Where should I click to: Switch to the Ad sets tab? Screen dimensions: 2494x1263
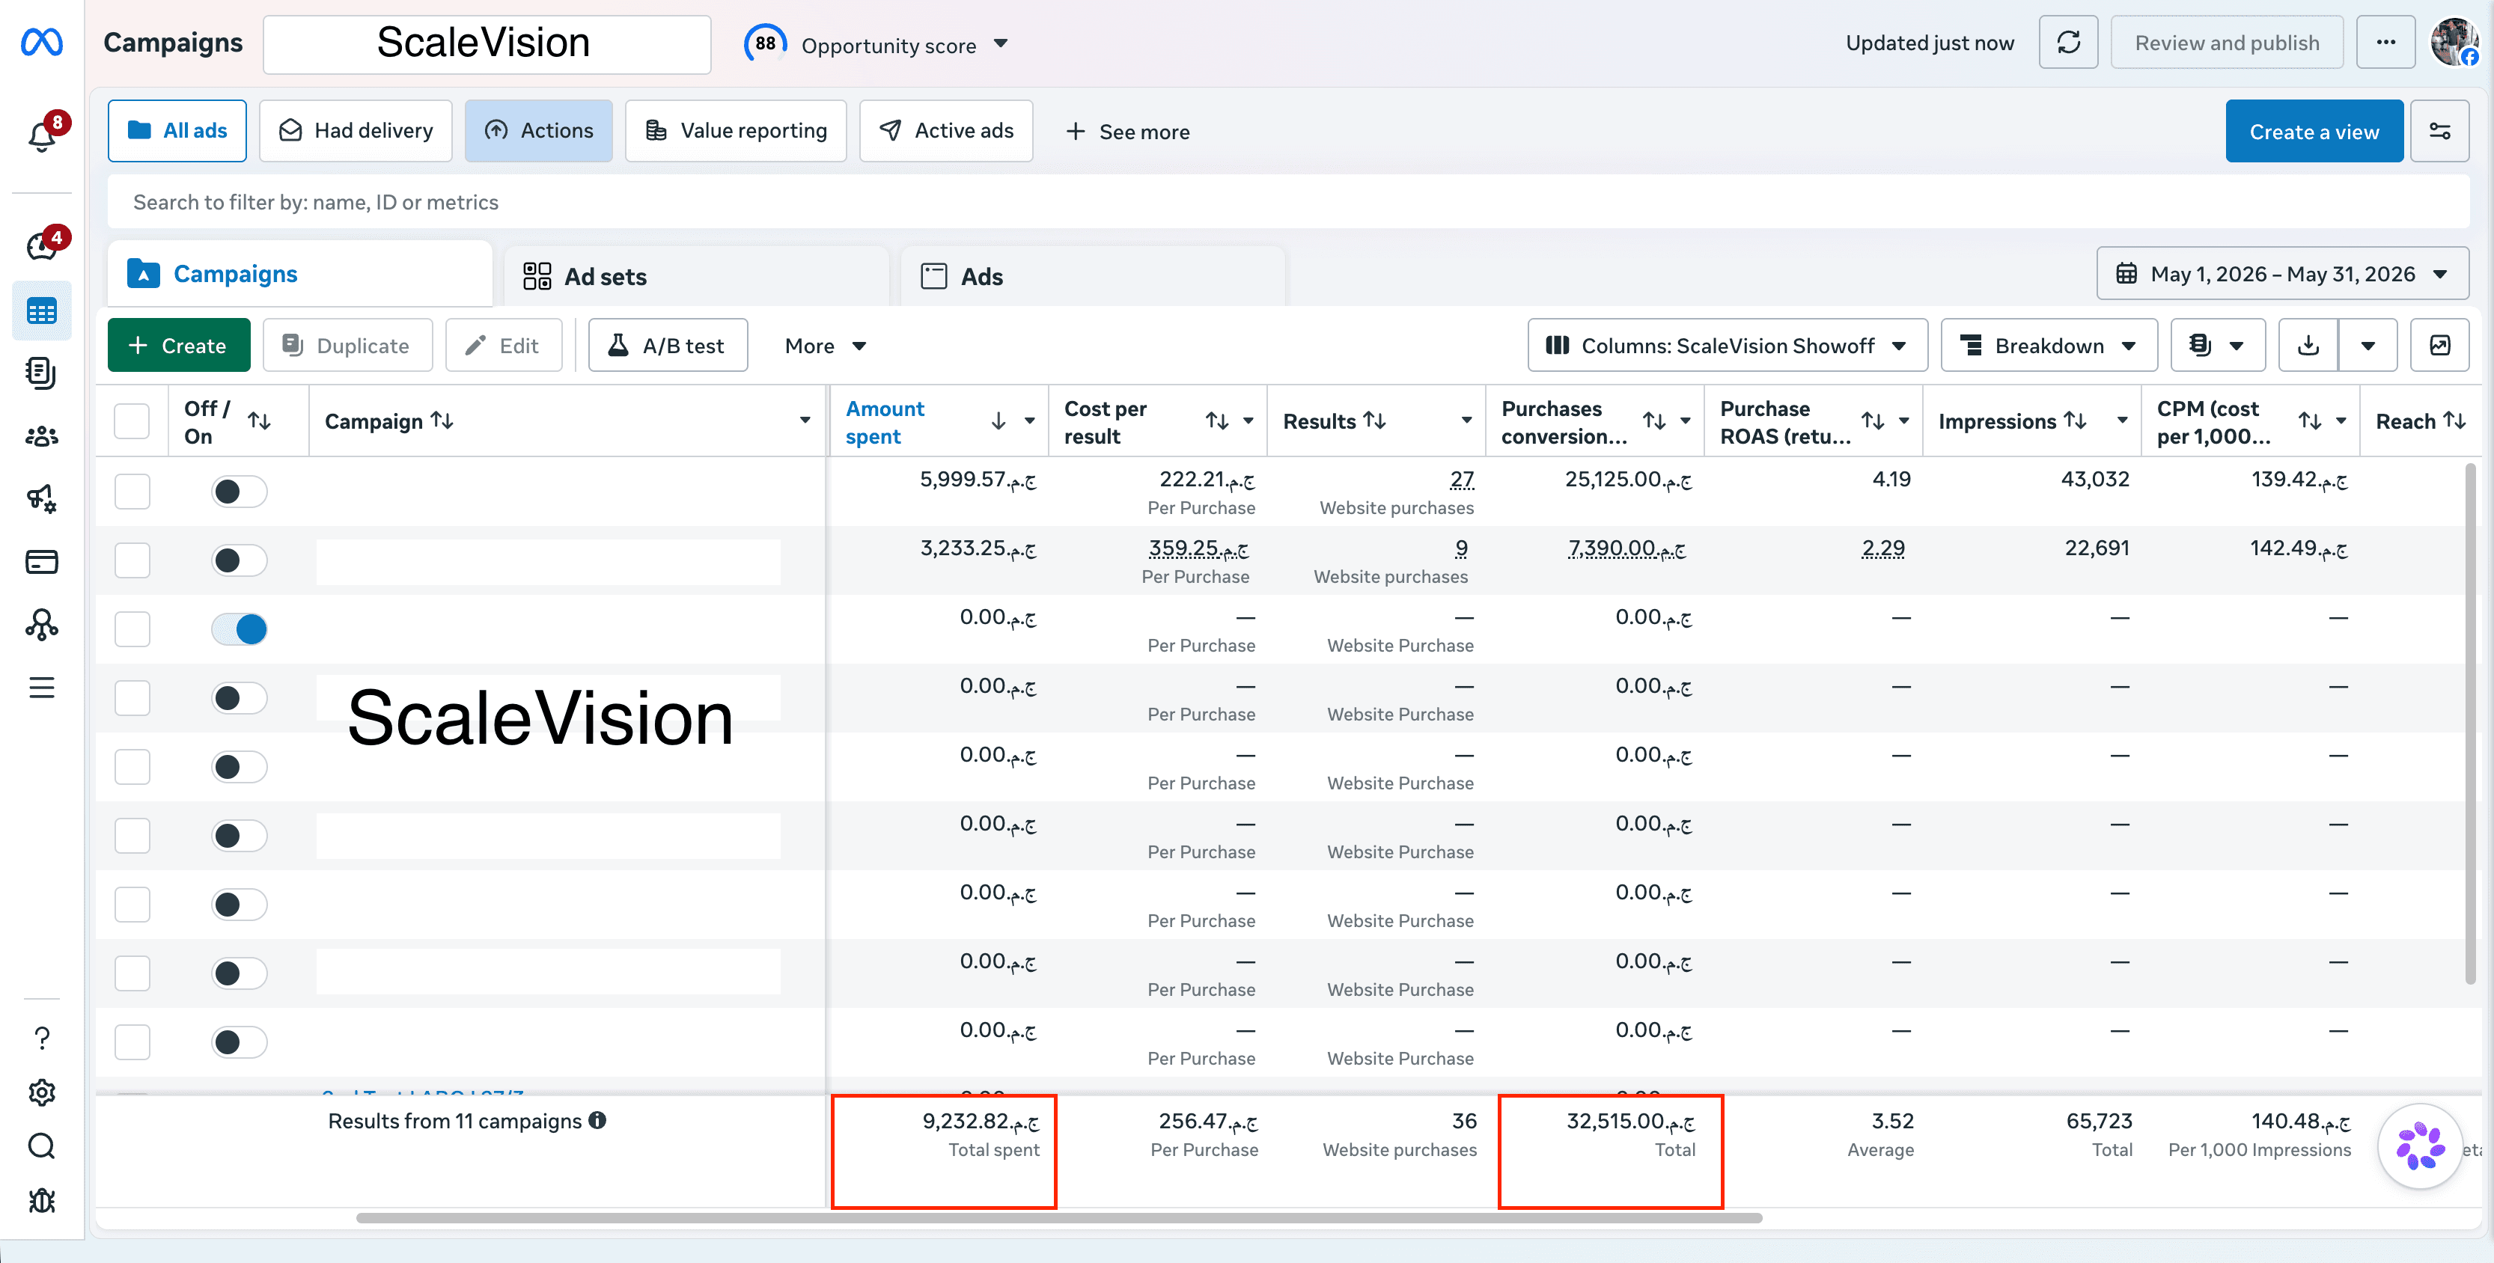(x=696, y=277)
